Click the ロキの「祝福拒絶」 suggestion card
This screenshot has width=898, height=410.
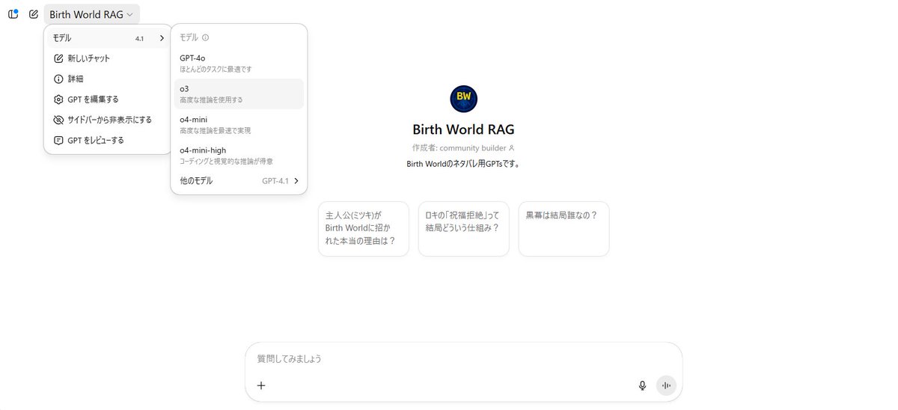(x=464, y=228)
